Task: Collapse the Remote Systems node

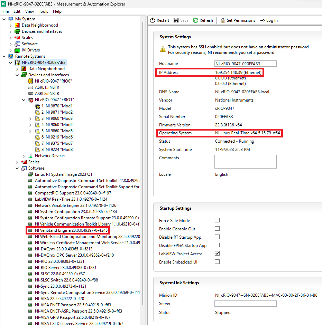Action: (x=4, y=56)
